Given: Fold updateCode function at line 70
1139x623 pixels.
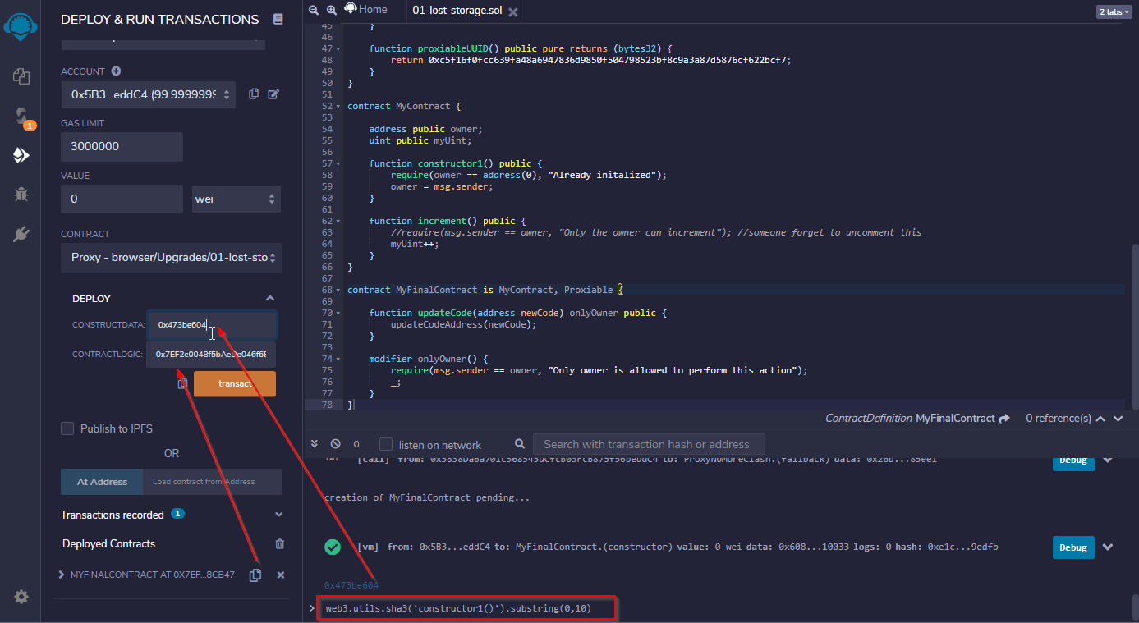Looking at the screenshot, I should tap(339, 313).
